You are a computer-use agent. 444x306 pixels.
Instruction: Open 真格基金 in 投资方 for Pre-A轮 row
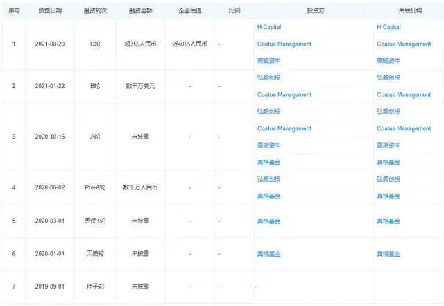point(268,196)
